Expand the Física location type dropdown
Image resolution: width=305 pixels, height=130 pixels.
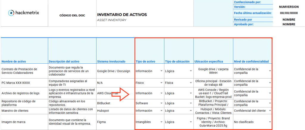(191, 83)
